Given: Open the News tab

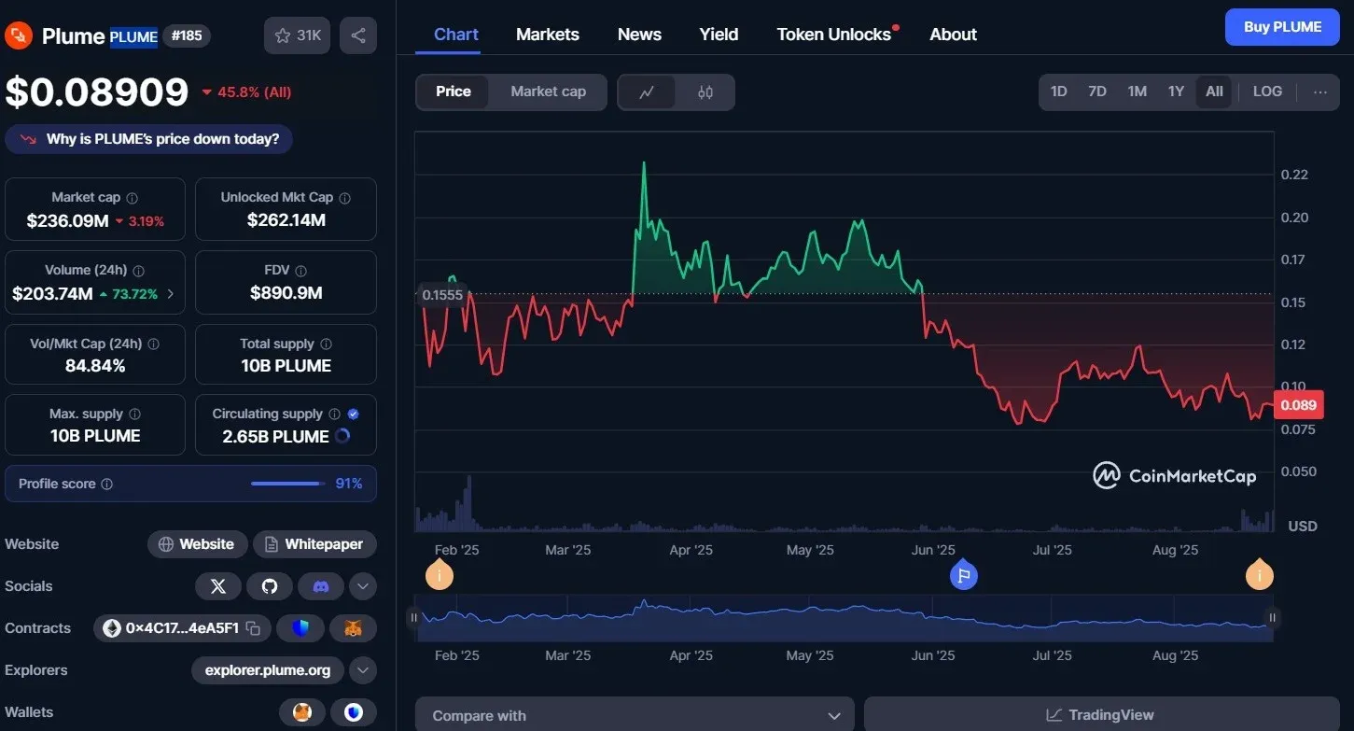Looking at the screenshot, I should tap(639, 35).
